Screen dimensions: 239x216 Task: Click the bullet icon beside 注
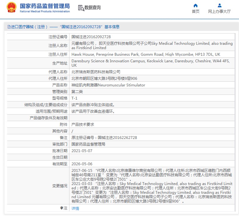point(62,208)
